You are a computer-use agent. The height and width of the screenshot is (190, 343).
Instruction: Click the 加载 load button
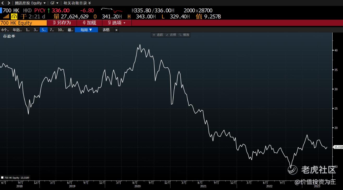tap(89, 23)
